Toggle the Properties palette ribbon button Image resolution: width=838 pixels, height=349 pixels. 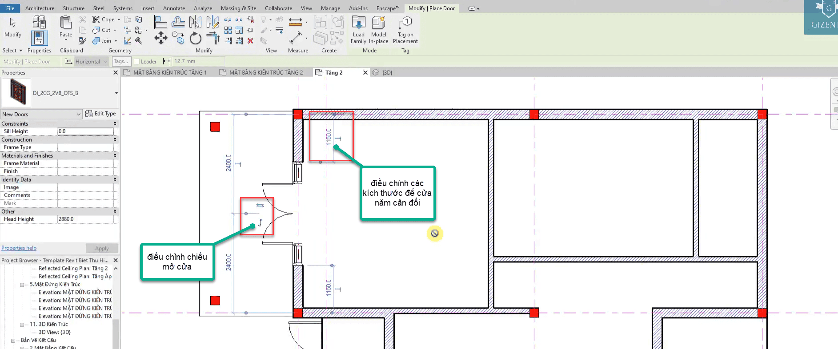point(39,38)
